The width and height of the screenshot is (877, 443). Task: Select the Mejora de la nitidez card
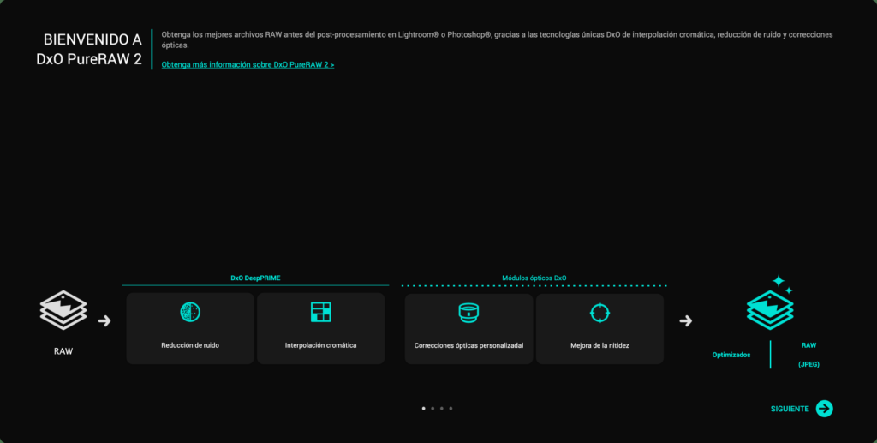(x=600, y=329)
